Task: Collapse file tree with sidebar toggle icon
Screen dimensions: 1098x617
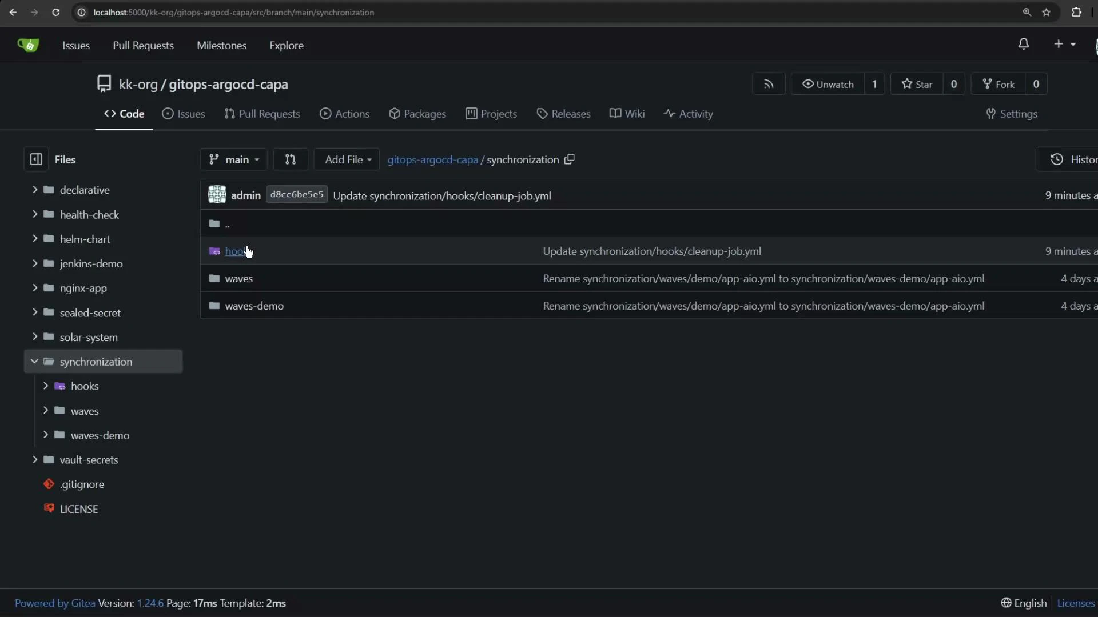Action: 36,159
